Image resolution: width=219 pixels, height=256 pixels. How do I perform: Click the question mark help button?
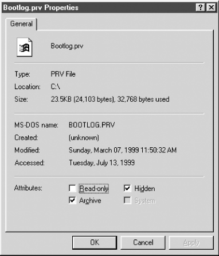[201, 7]
